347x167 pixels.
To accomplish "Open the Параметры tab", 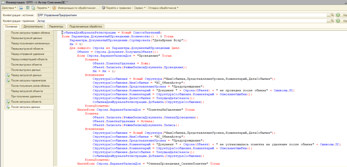I will (56, 26).
